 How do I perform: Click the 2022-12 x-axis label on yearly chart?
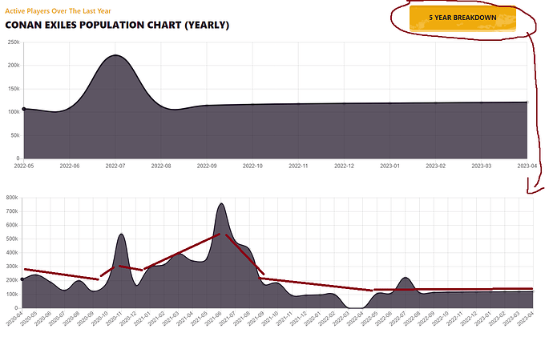pos(344,166)
